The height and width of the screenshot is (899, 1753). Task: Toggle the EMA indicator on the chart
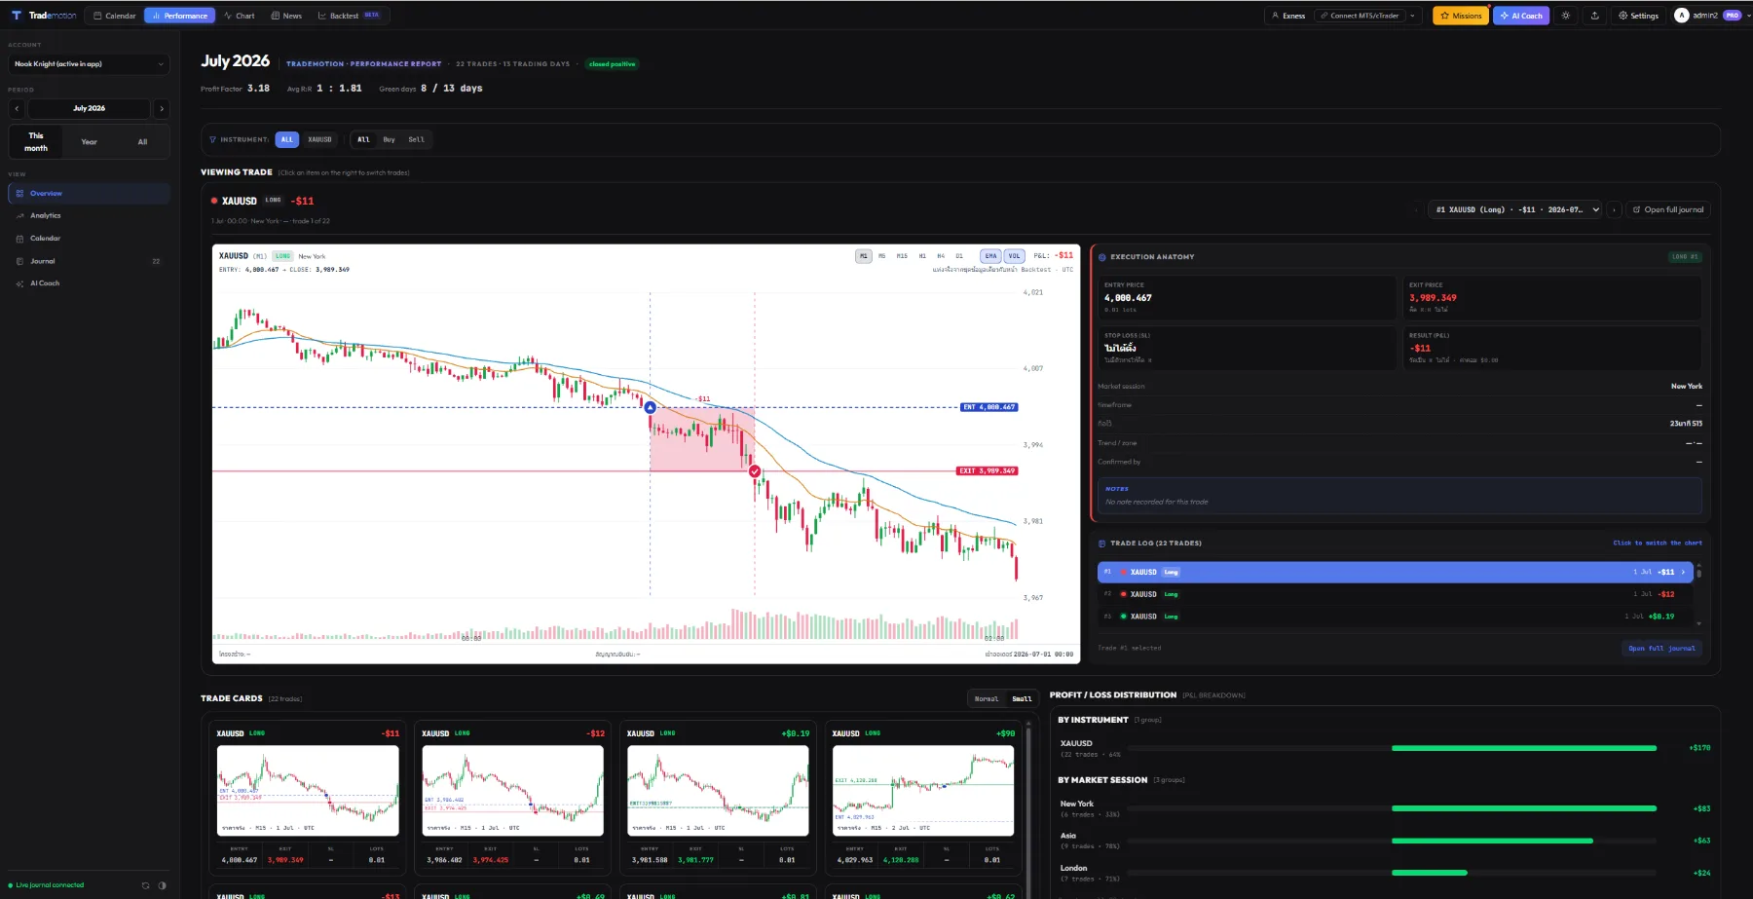990,256
